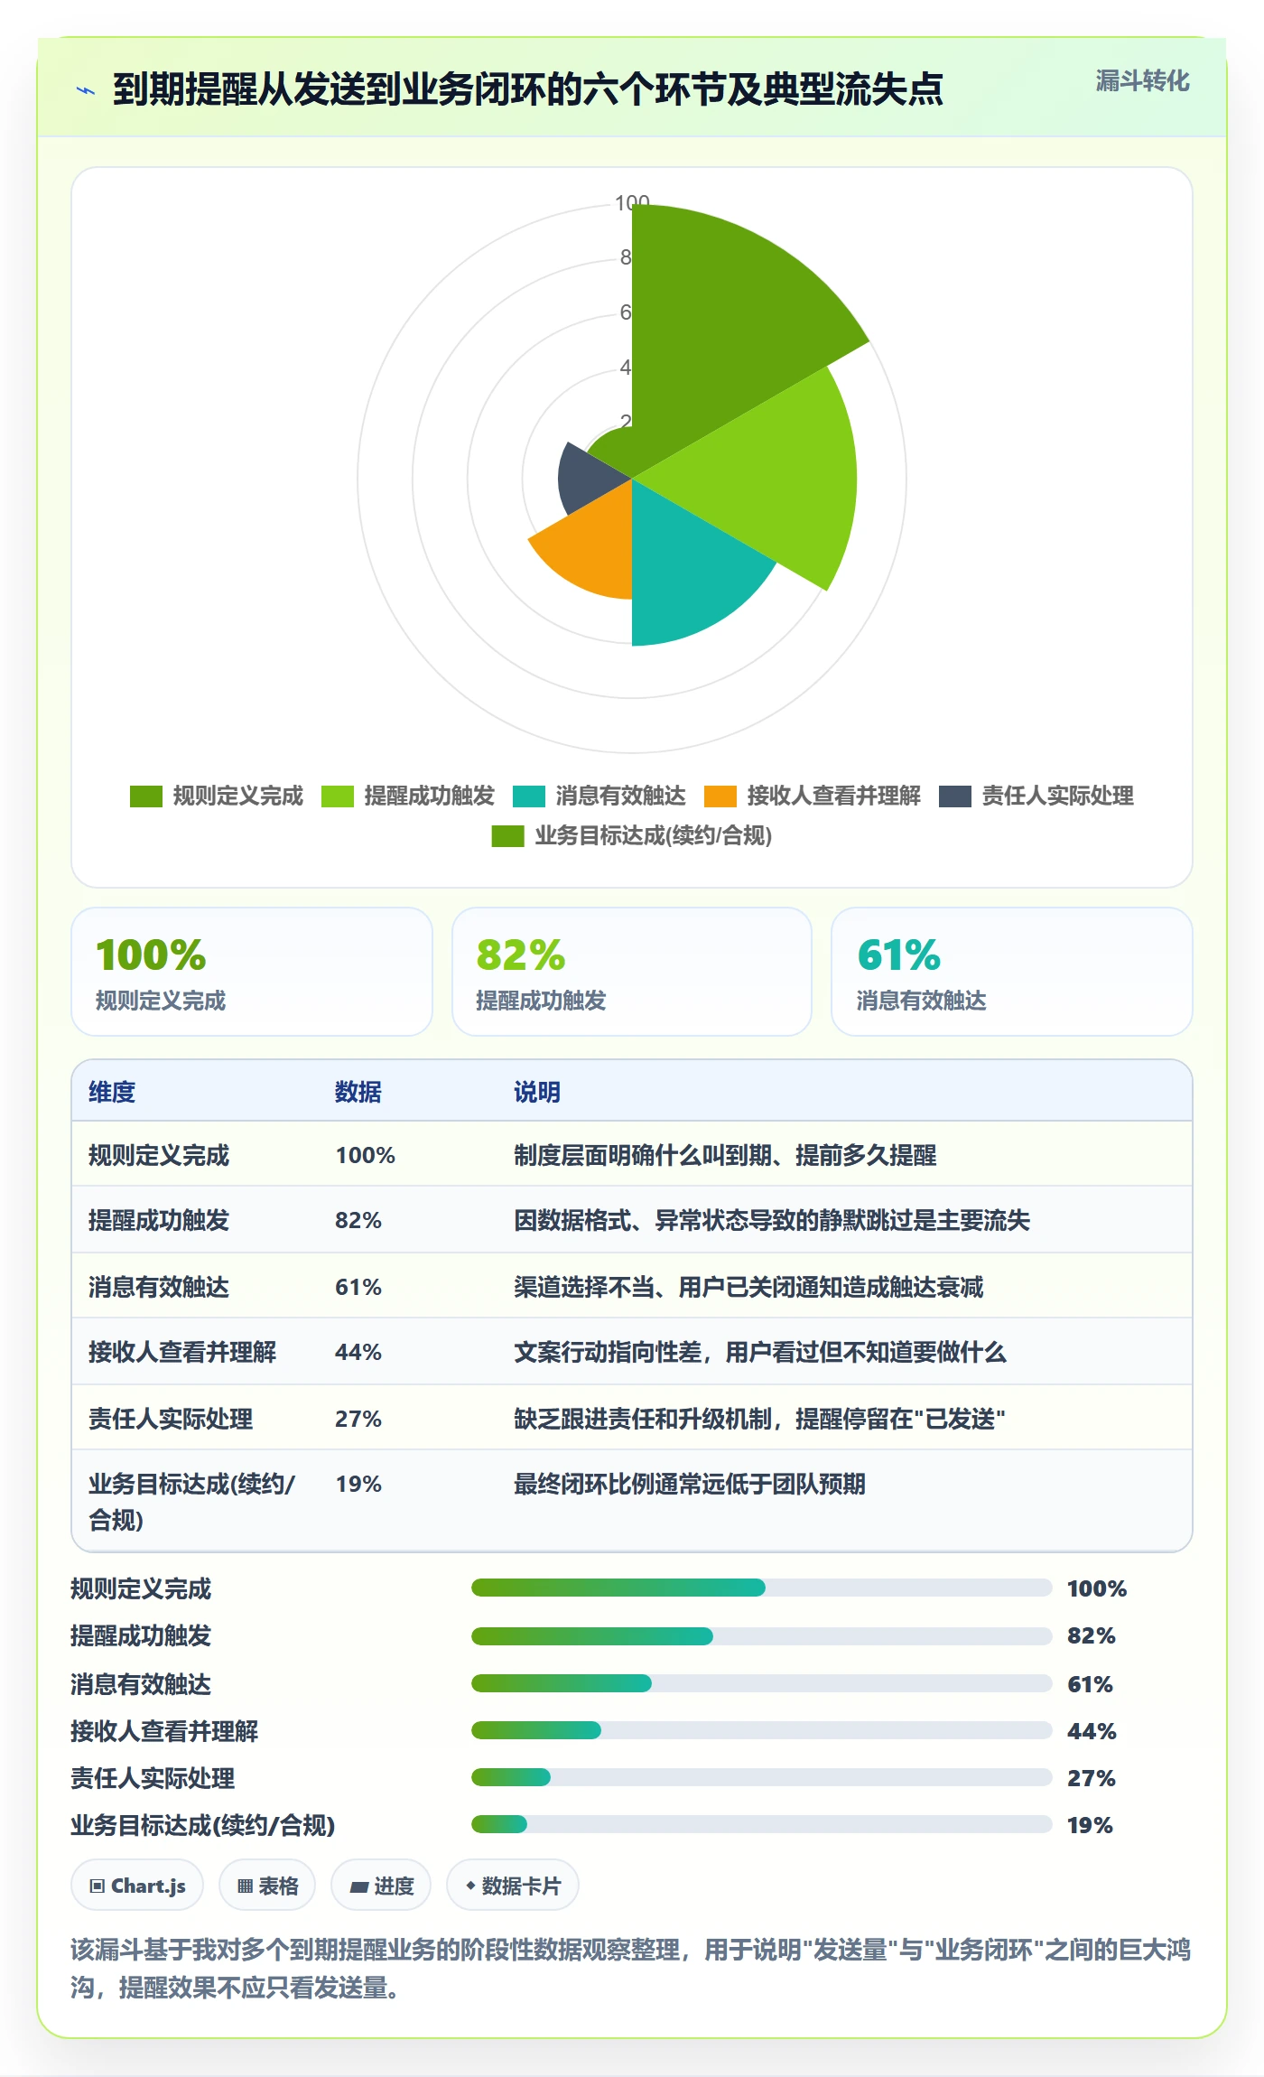Select the 表格 chip
Screen dimensions: 1264x2077
[267, 1886]
